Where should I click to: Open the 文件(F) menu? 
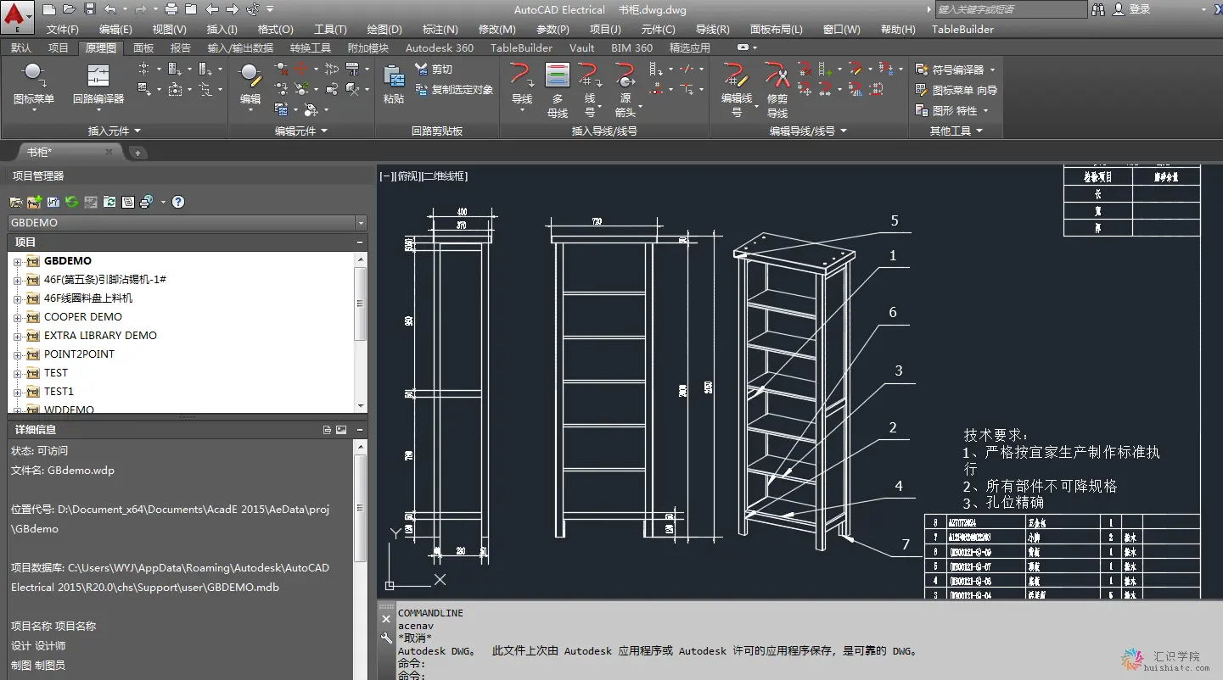(62, 30)
